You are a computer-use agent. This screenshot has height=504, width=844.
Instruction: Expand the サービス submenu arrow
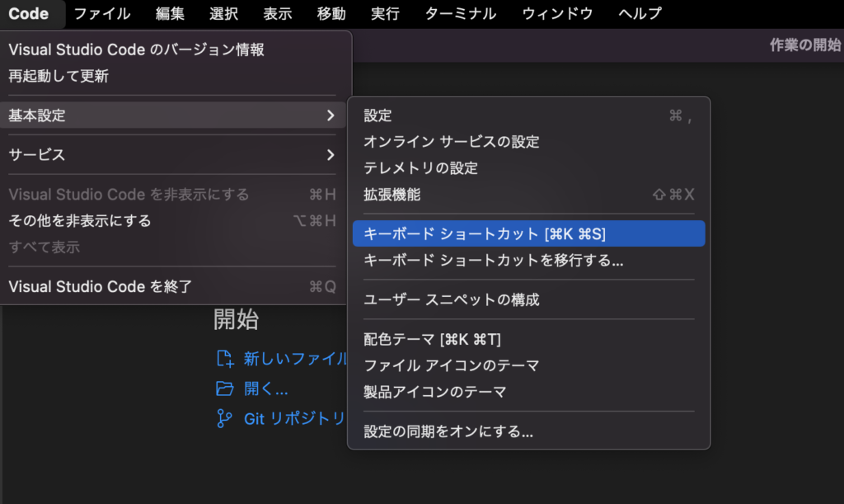coord(331,155)
